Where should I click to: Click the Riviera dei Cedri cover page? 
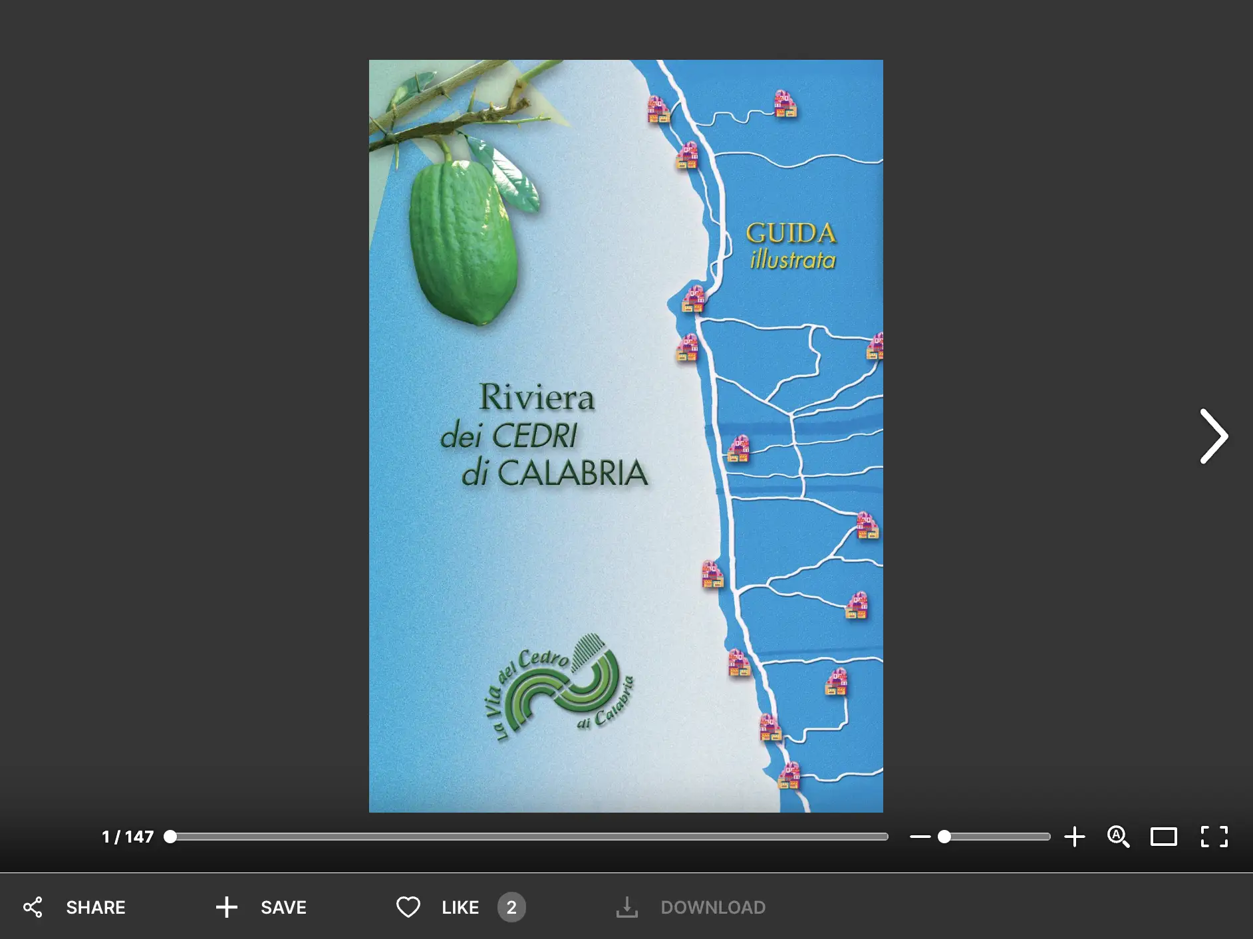(x=625, y=436)
